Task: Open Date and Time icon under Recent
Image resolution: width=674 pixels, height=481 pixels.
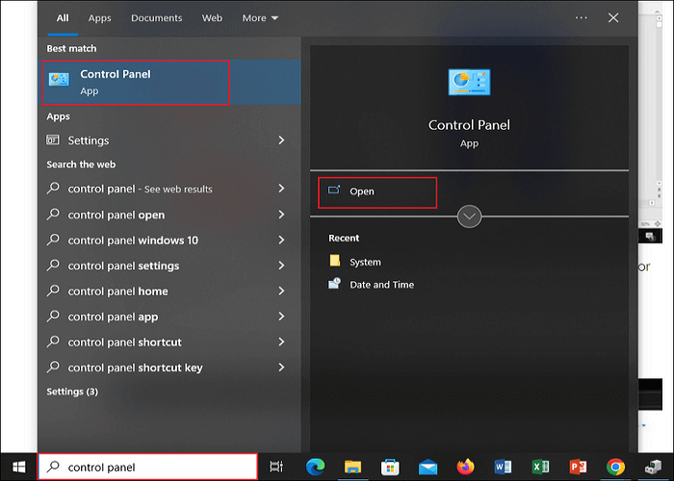Action: [334, 284]
